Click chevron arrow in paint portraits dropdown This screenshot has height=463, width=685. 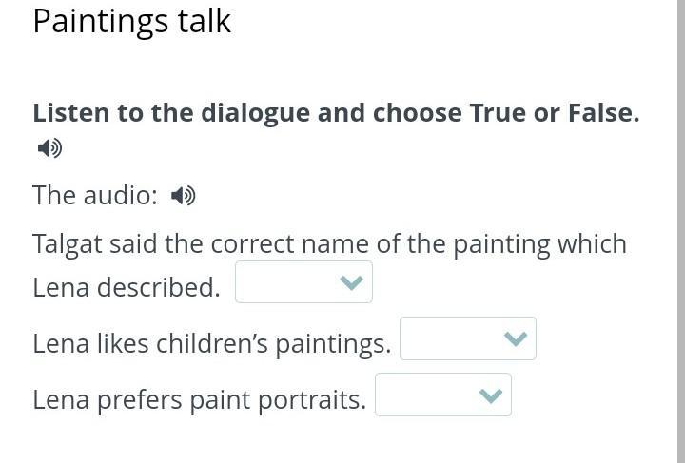click(x=490, y=395)
